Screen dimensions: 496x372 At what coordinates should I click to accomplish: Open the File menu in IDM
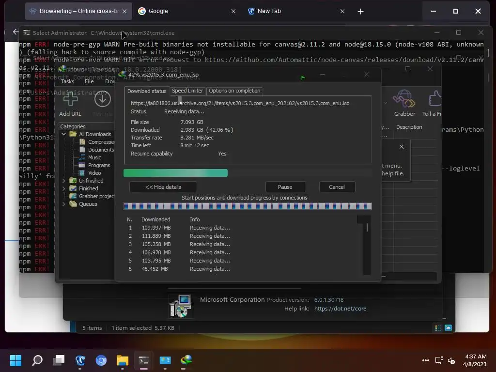[x=89, y=81]
